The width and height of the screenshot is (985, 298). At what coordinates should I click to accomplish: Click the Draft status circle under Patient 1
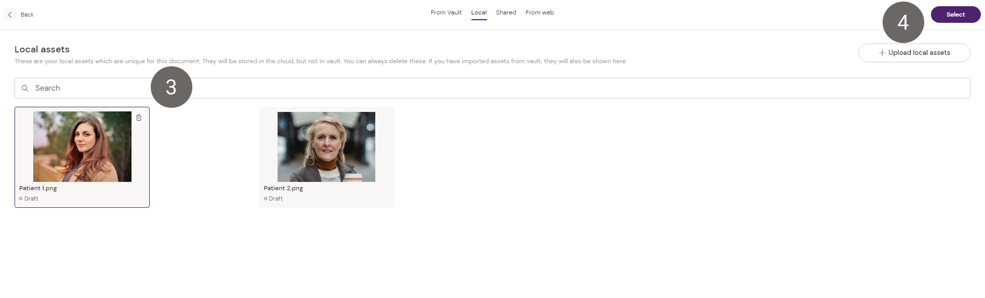pos(21,198)
